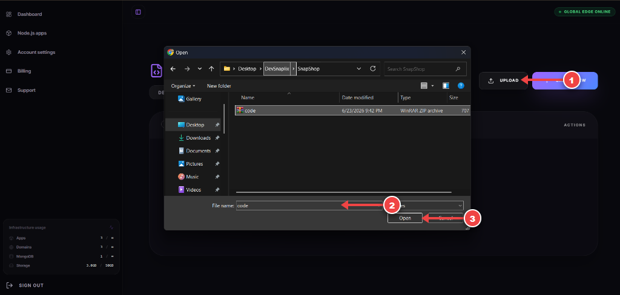Click the MongoDB usage row
620x295 pixels.
tap(61, 256)
